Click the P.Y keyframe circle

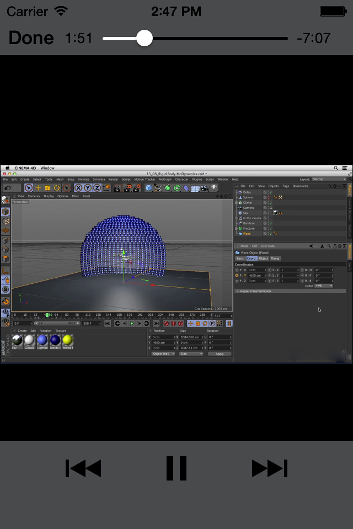tap(237, 275)
